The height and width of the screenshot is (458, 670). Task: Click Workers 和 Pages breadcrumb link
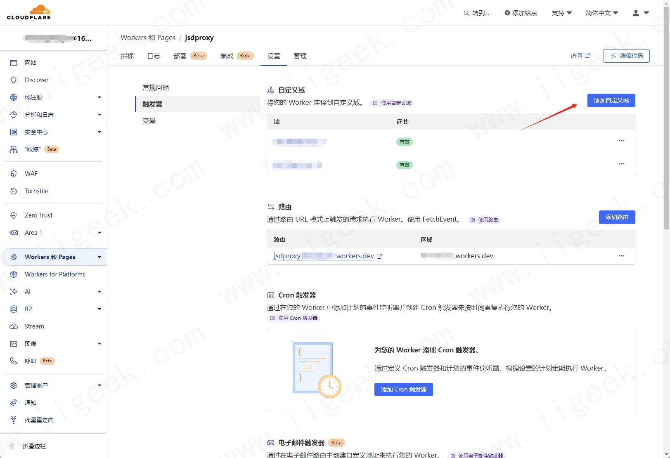coord(148,38)
